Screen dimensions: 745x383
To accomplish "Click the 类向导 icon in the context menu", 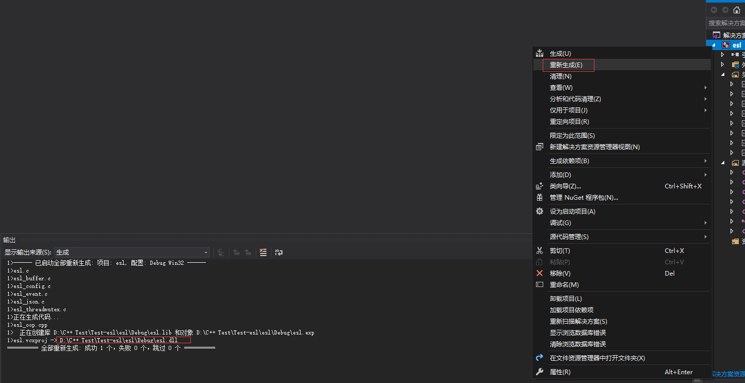I will click(539, 186).
